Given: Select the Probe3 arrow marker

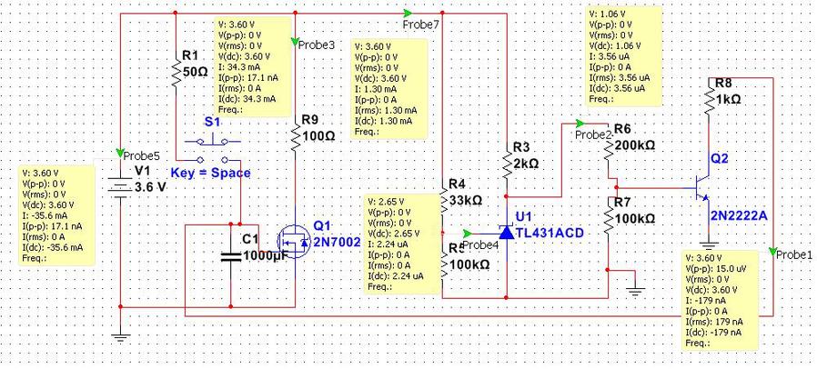Looking at the screenshot, I should (295, 42).
